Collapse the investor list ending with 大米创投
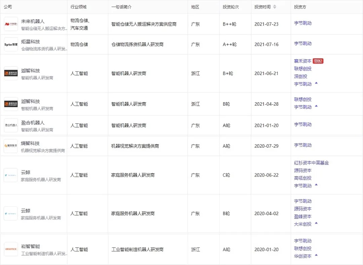363x265 pixels. click(316, 223)
